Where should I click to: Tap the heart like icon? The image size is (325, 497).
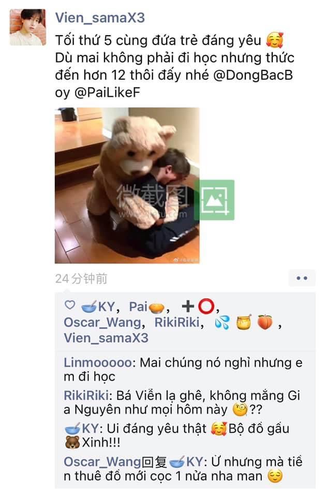[70, 305]
